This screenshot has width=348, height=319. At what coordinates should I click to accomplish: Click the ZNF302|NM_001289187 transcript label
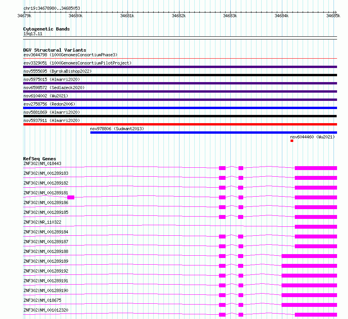(x=46, y=242)
